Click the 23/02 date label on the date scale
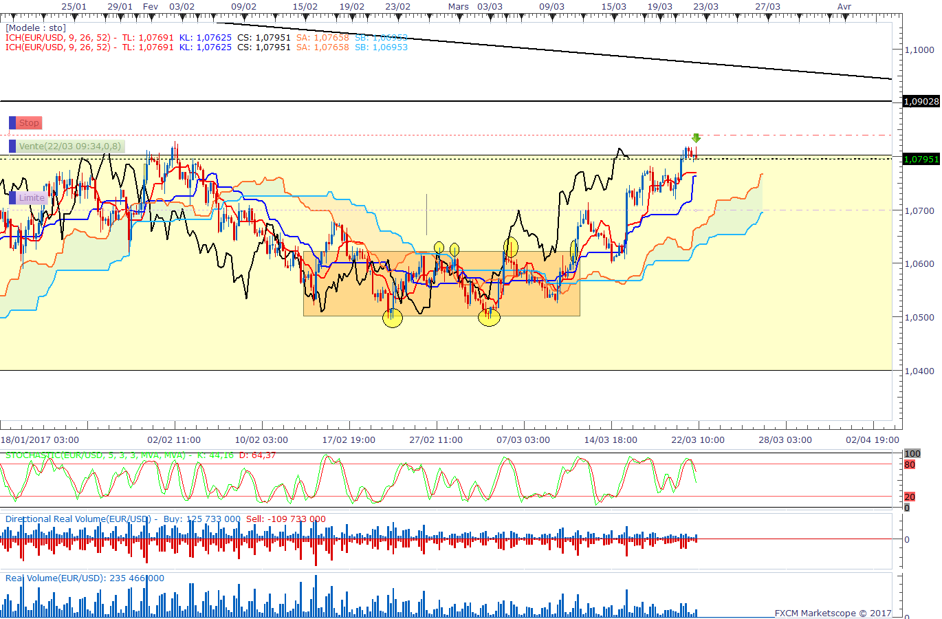This screenshot has height=619, width=942. click(x=397, y=7)
